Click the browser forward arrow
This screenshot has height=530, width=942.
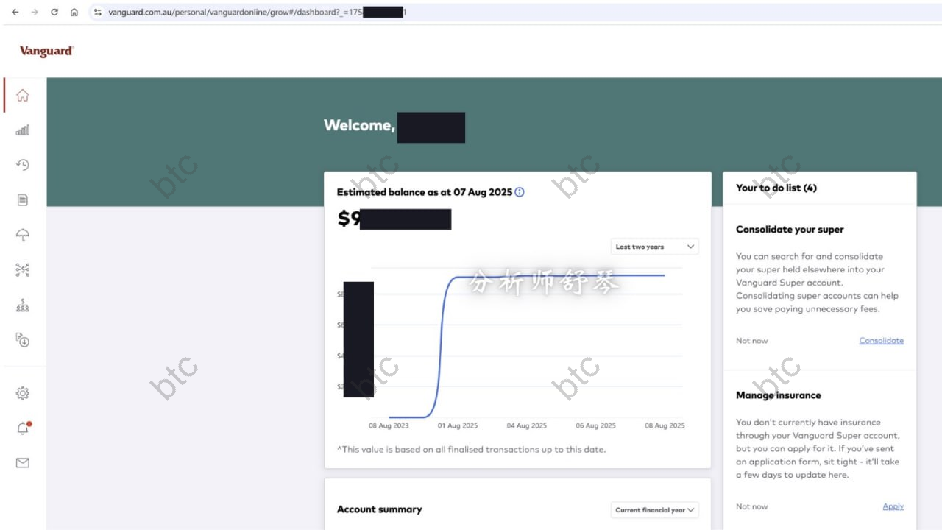[35, 13]
